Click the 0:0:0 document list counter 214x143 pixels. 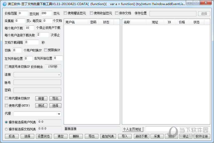(x=50, y=129)
